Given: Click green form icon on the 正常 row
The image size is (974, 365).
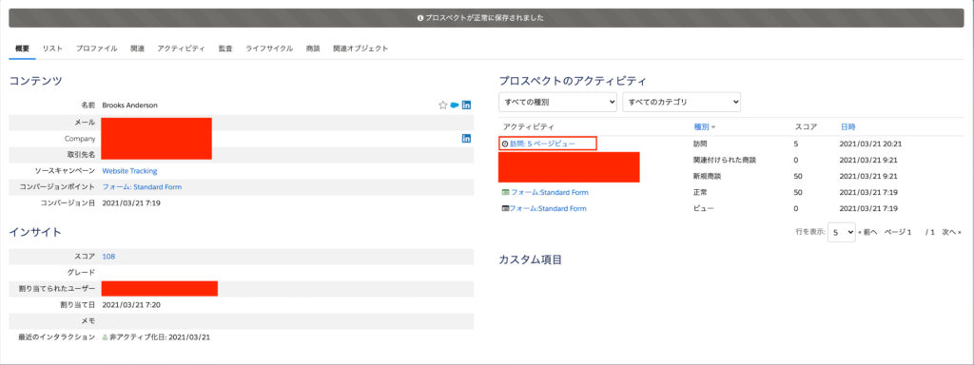Looking at the screenshot, I should tap(505, 192).
